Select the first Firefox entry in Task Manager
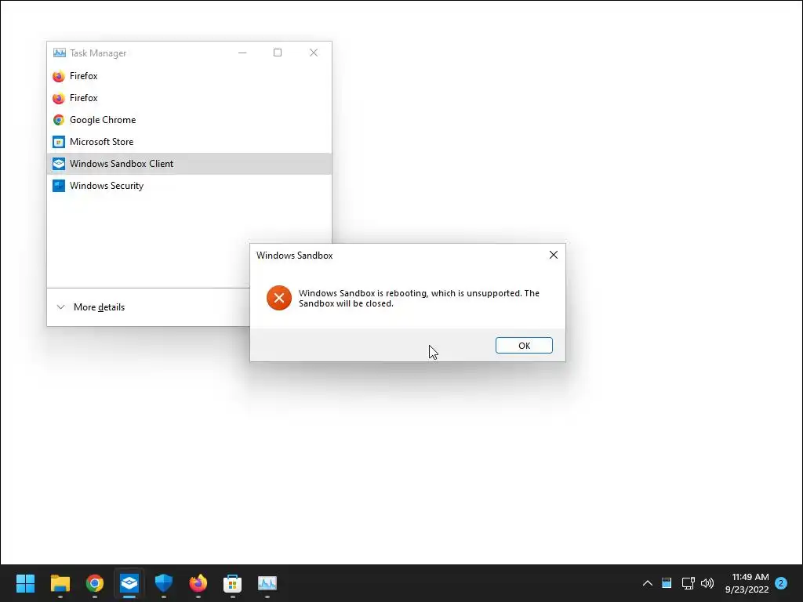 click(x=189, y=76)
